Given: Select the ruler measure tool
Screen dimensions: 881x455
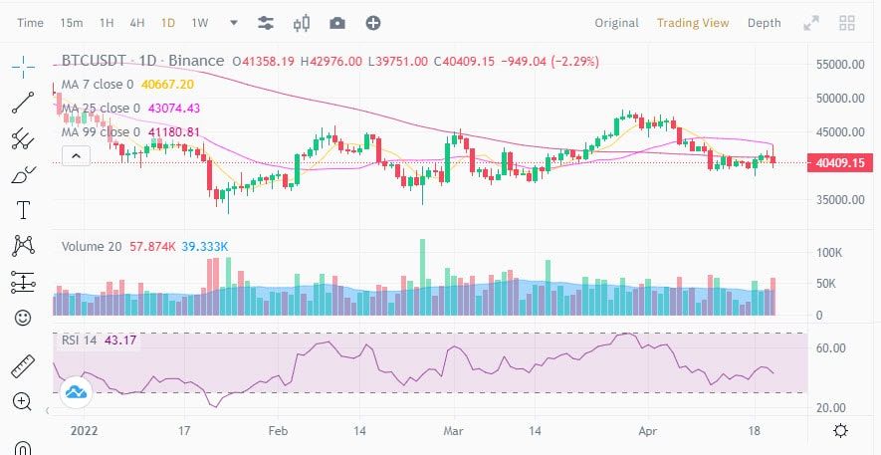Looking at the screenshot, I should click(x=23, y=366).
